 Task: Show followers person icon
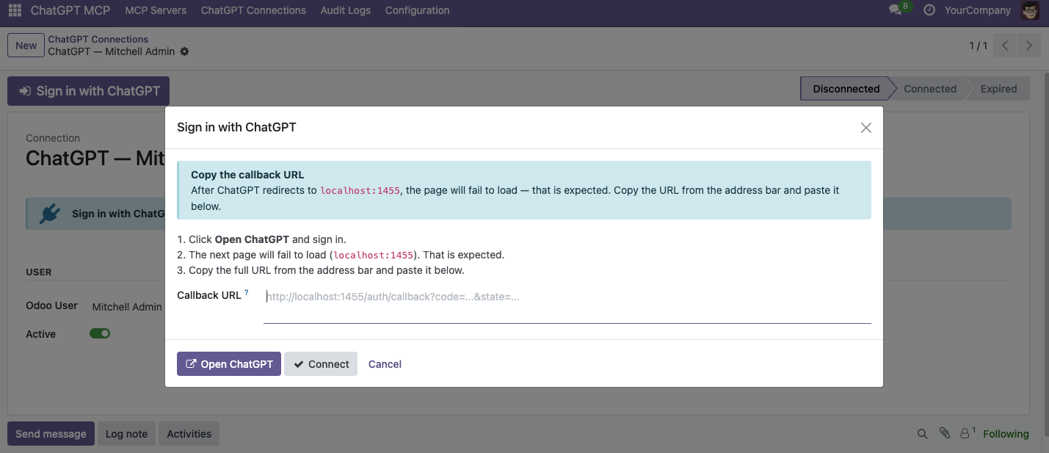tap(968, 433)
